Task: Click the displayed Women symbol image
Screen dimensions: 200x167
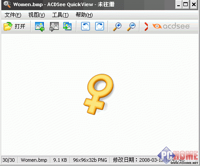Action: coord(99,94)
